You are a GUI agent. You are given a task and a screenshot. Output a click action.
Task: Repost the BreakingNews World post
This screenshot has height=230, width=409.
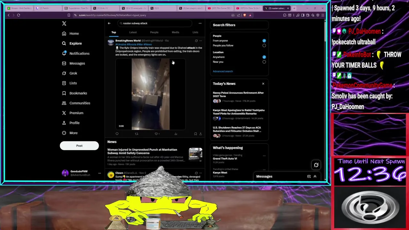(136, 134)
